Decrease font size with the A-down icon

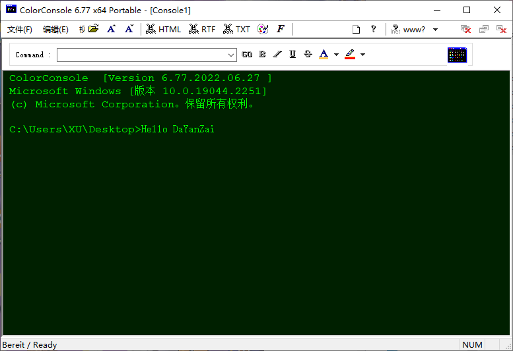[x=129, y=29]
